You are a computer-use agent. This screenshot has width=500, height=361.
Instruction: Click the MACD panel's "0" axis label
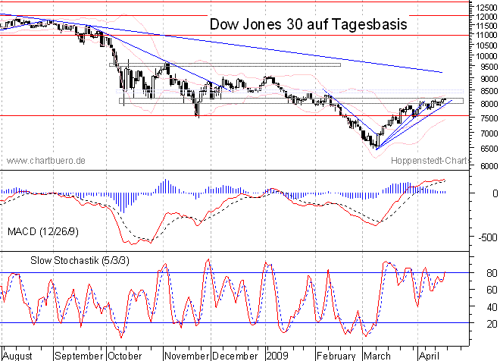pos(495,193)
